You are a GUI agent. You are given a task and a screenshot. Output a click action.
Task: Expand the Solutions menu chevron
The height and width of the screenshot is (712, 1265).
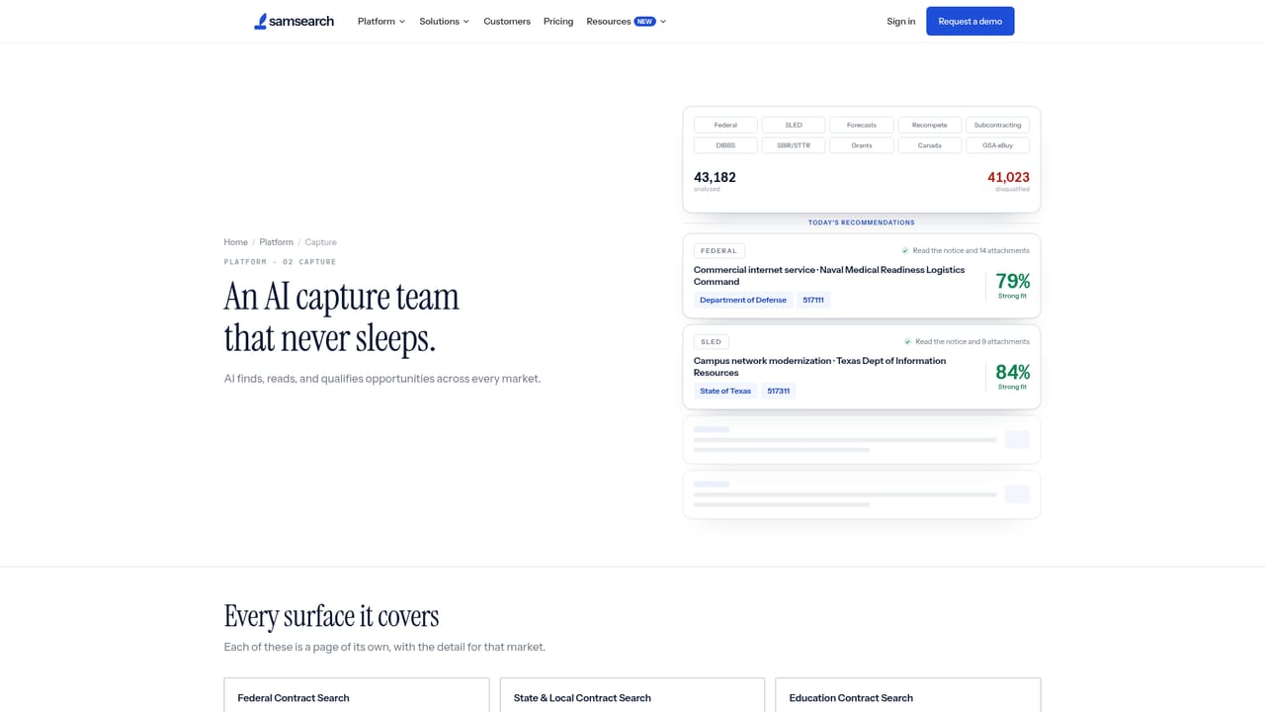pos(466,22)
